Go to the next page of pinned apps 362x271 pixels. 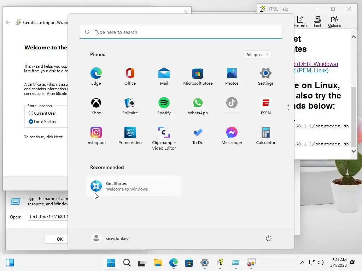pyautogui.click(x=288, y=110)
